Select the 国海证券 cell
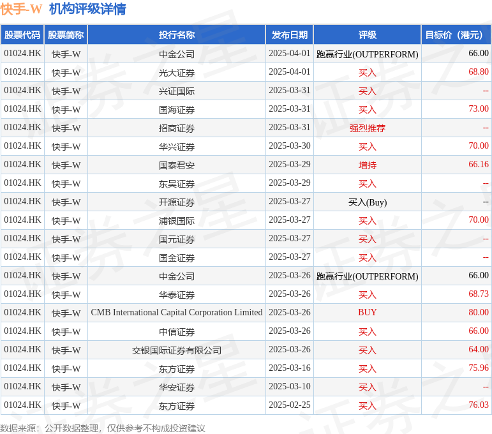This screenshot has height=434, width=492. coord(177,110)
